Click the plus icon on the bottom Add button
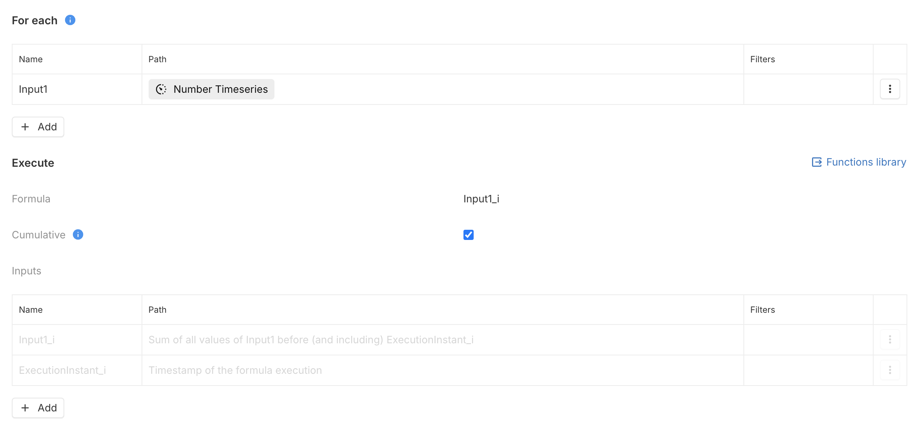This screenshot has width=923, height=429. click(x=25, y=407)
